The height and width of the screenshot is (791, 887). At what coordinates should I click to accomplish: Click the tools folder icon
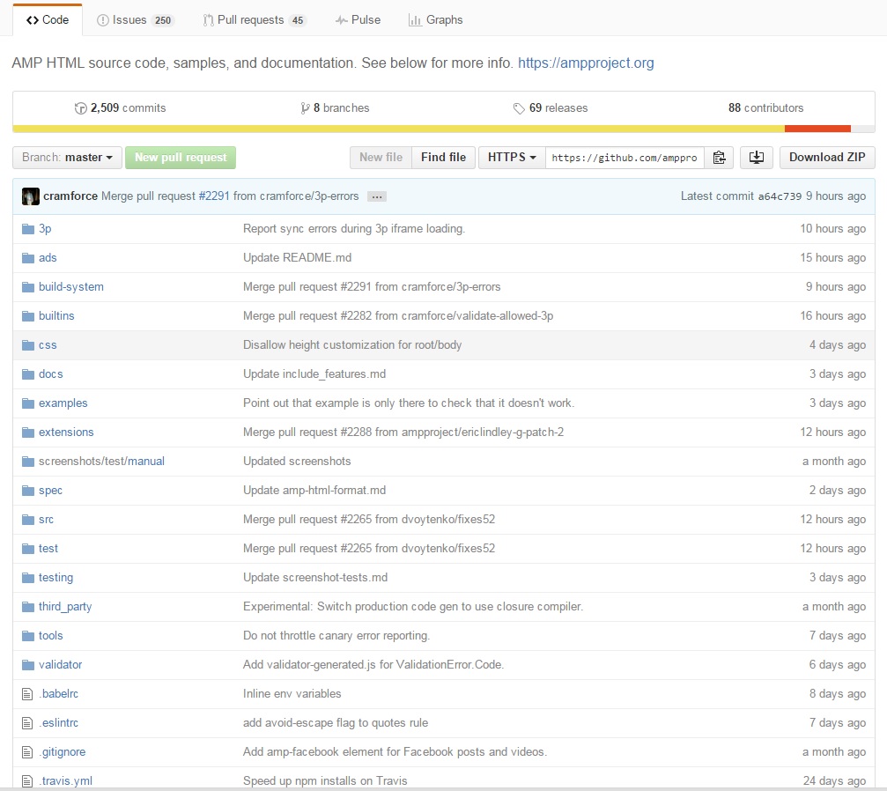click(28, 636)
